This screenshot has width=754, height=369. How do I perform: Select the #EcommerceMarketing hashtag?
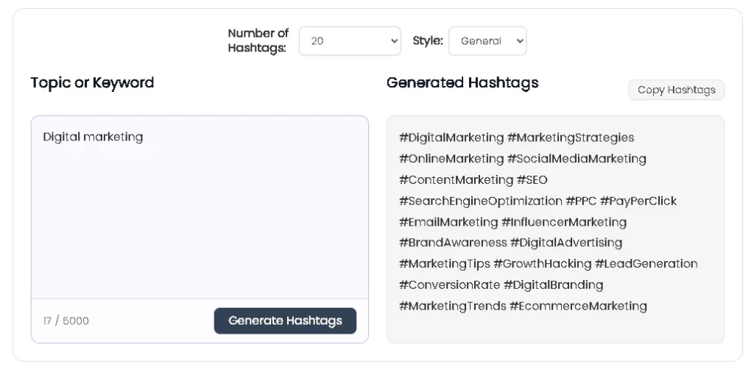click(578, 306)
